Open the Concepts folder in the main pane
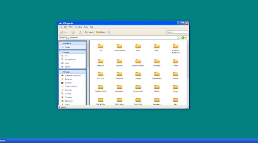The width and height of the screenshot is (258, 143). (157, 63)
